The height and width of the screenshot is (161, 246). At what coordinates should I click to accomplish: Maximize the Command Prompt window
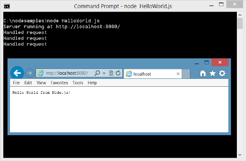(x=221, y=5)
